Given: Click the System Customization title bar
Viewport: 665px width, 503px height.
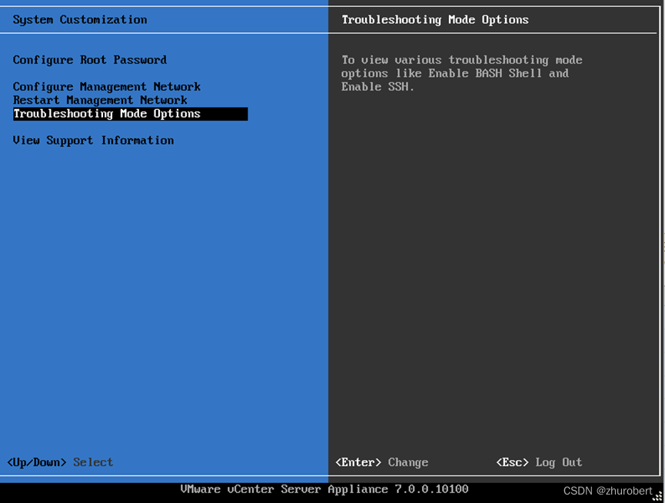Looking at the screenshot, I should point(79,19).
